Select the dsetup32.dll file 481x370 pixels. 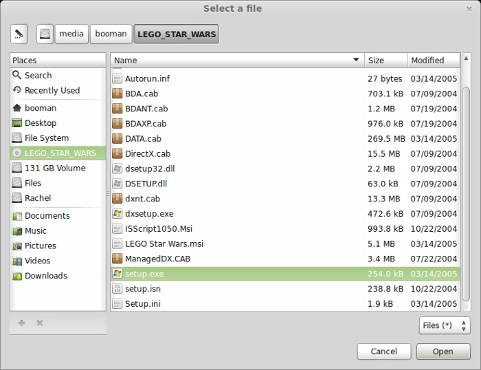coord(285,168)
